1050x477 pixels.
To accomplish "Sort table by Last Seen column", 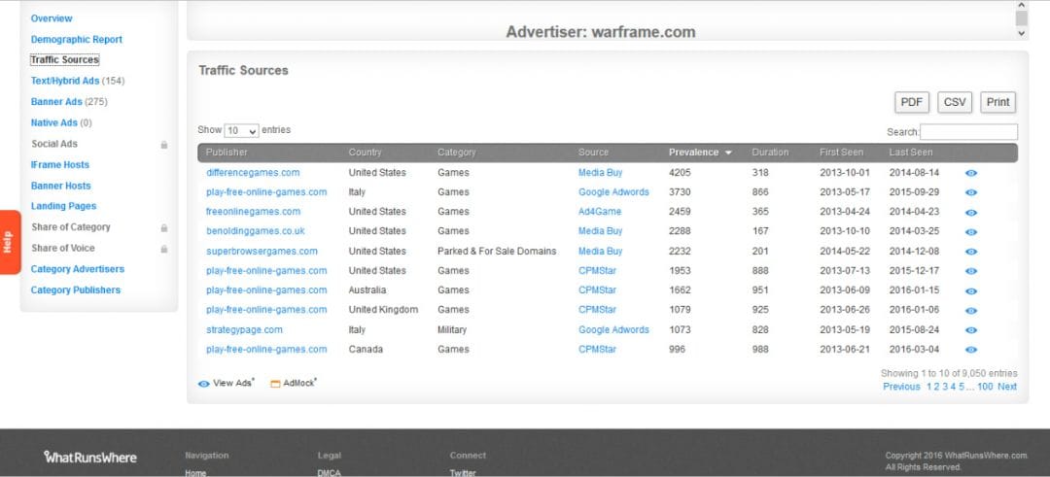I will (x=911, y=153).
